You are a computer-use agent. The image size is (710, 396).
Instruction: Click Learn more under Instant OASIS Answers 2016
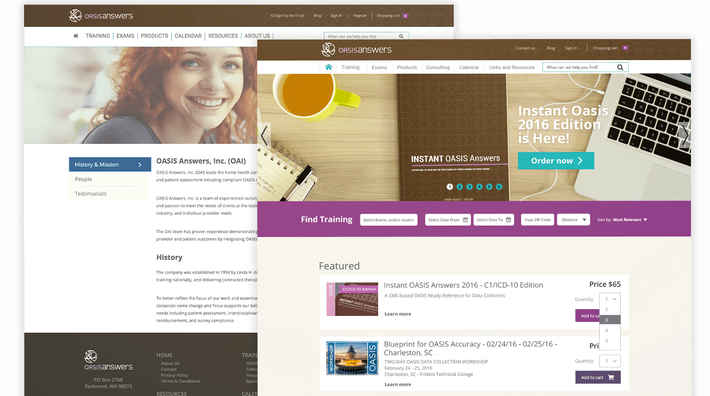(x=398, y=314)
